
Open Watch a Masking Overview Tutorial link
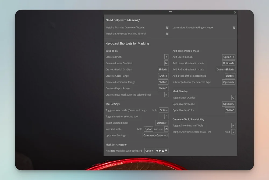tap(125, 28)
